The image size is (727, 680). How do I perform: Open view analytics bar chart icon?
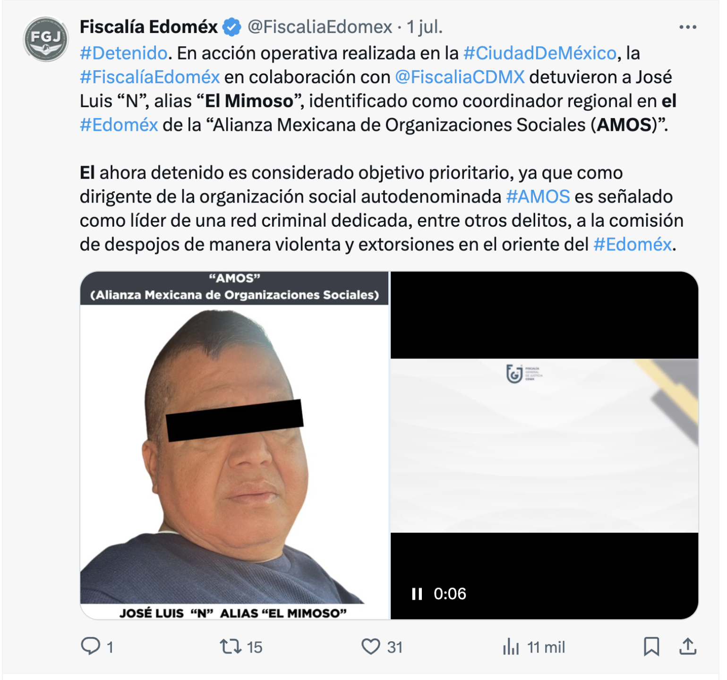pos(511,646)
